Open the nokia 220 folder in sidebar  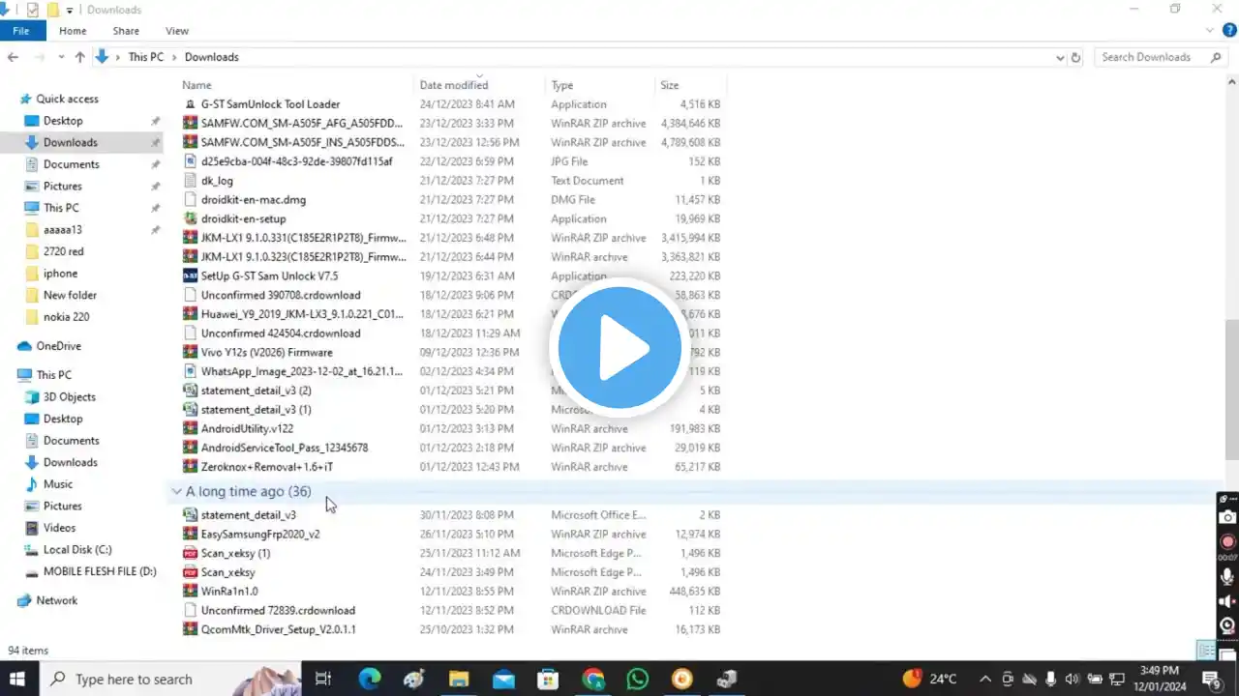click(x=67, y=317)
